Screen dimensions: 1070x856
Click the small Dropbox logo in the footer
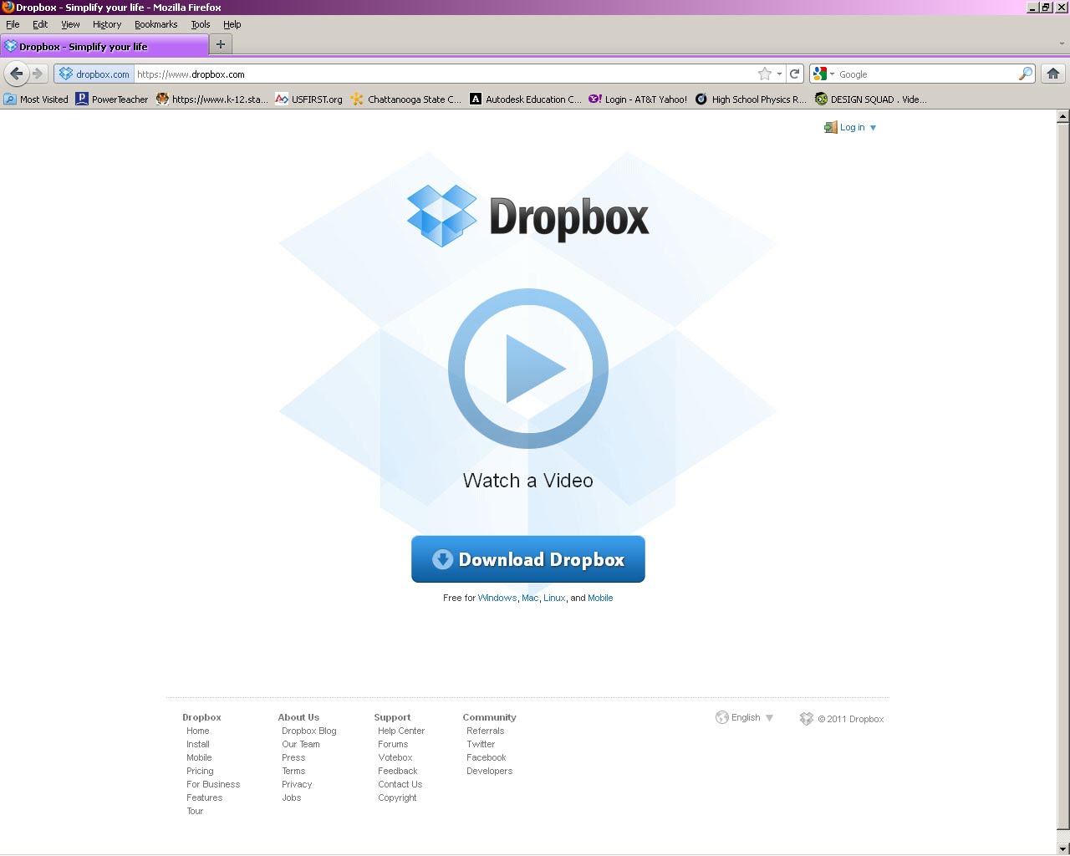(x=807, y=719)
